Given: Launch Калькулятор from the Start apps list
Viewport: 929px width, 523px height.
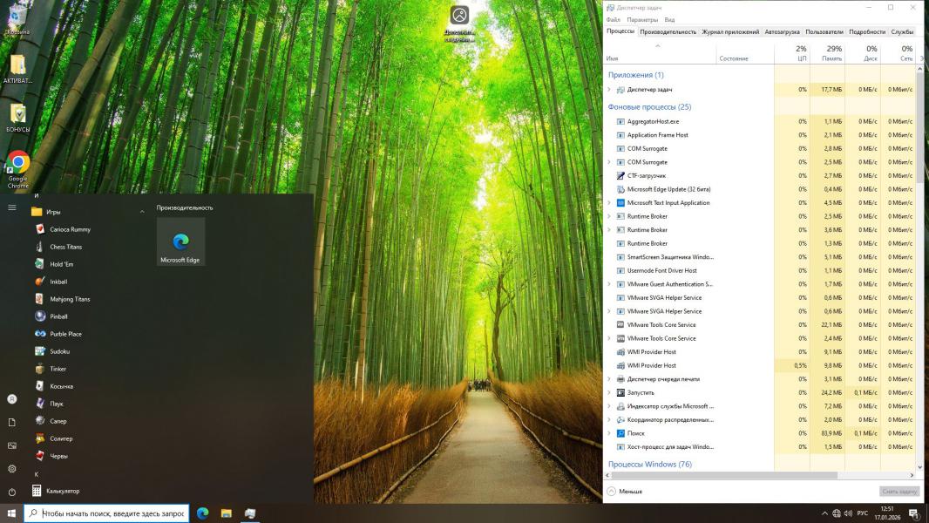Looking at the screenshot, I should (x=62, y=491).
